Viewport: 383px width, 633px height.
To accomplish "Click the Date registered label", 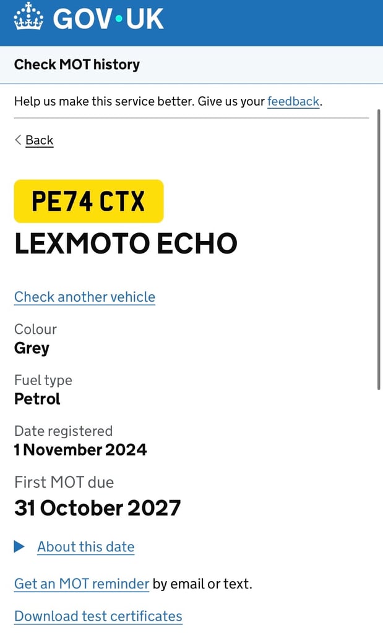I will 63,431.
